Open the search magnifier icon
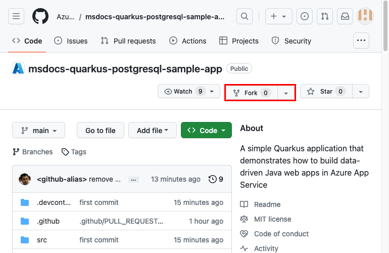Image resolution: width=389 pixels, height=253 pixels. pos(245,16)
